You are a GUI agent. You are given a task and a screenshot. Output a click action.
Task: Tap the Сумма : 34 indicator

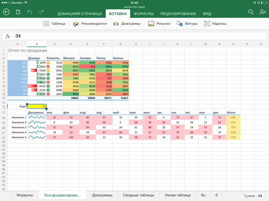[x=253, y=196]
